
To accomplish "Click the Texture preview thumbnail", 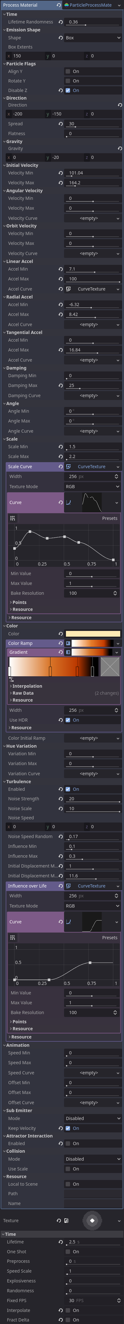I will pos(92,1221).
